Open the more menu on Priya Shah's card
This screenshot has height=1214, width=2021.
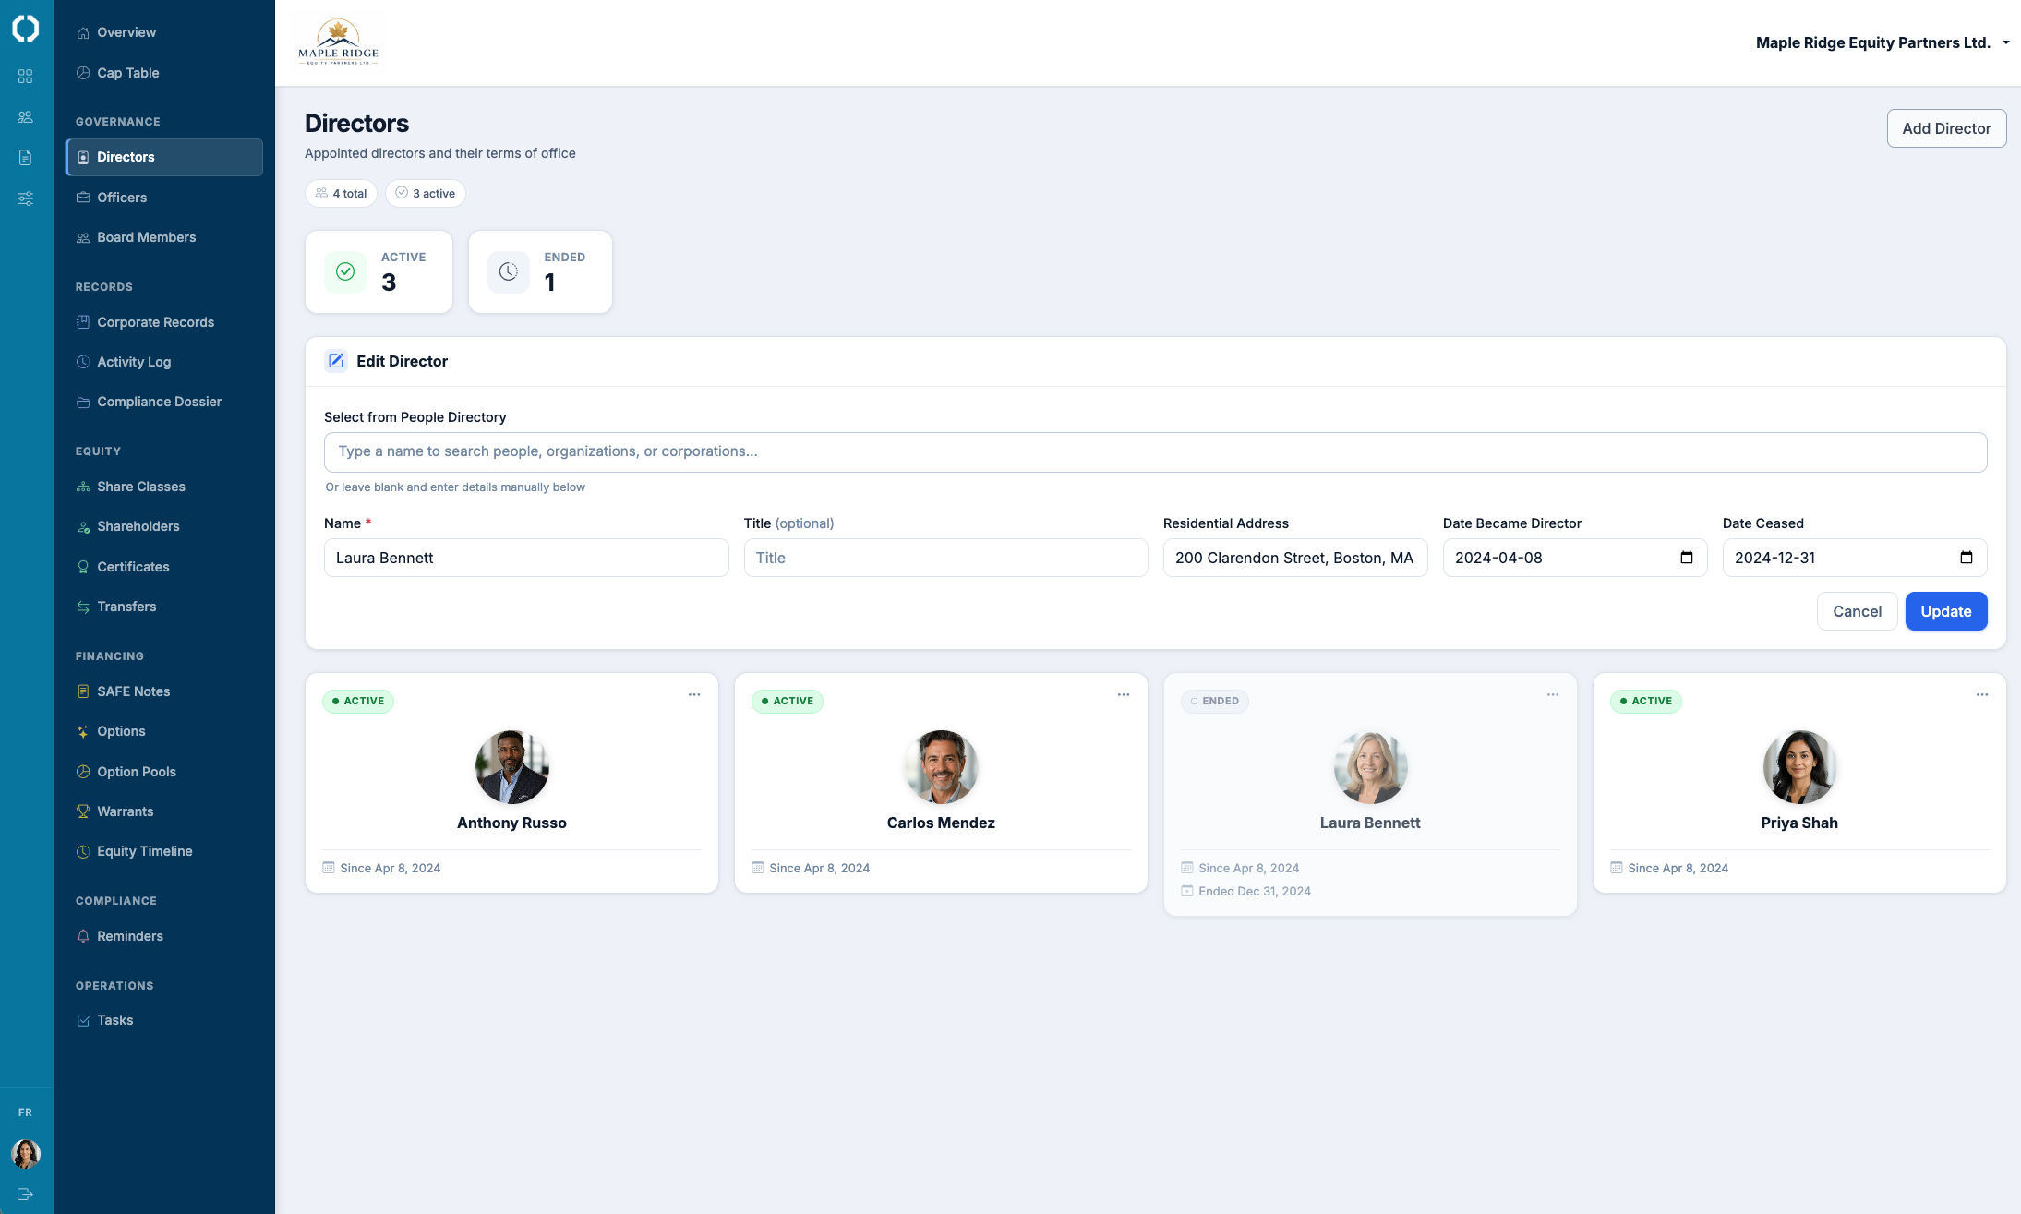pos(1982,695)
